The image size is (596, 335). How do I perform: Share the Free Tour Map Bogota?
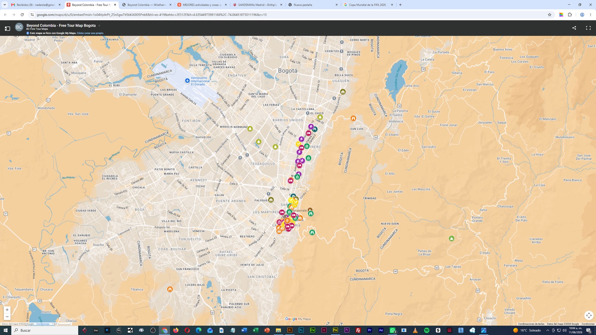[x=574, y=28]
